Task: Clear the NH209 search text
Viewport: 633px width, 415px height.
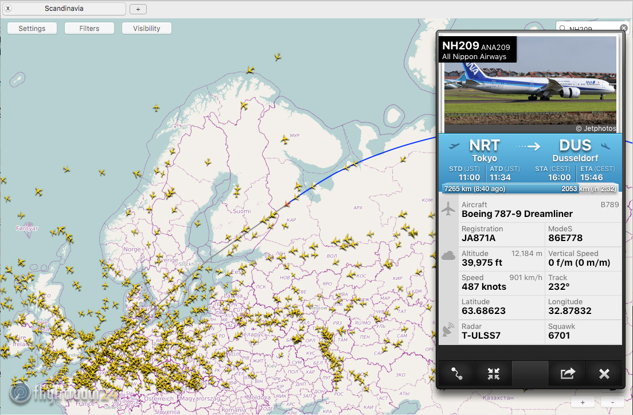Action: [x=624, y=28]
